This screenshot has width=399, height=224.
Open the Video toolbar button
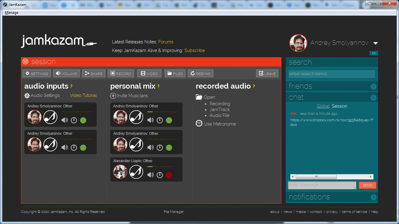(x=149, y=74)
